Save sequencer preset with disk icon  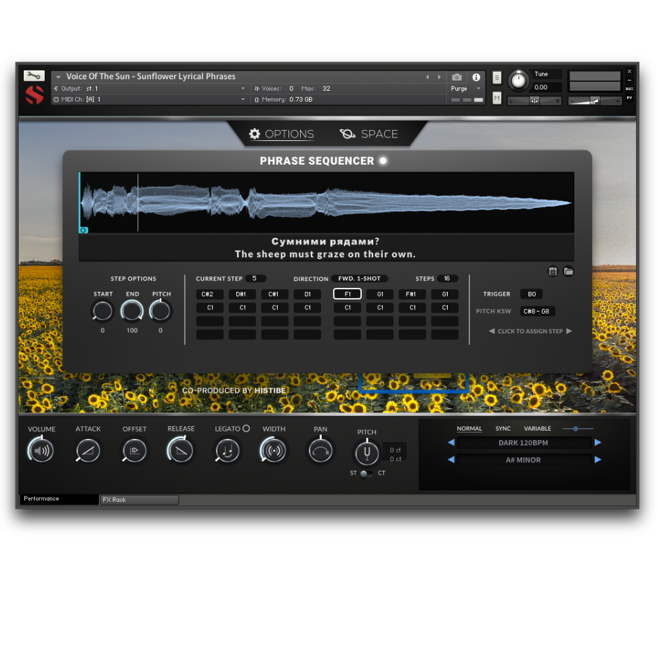553,271
